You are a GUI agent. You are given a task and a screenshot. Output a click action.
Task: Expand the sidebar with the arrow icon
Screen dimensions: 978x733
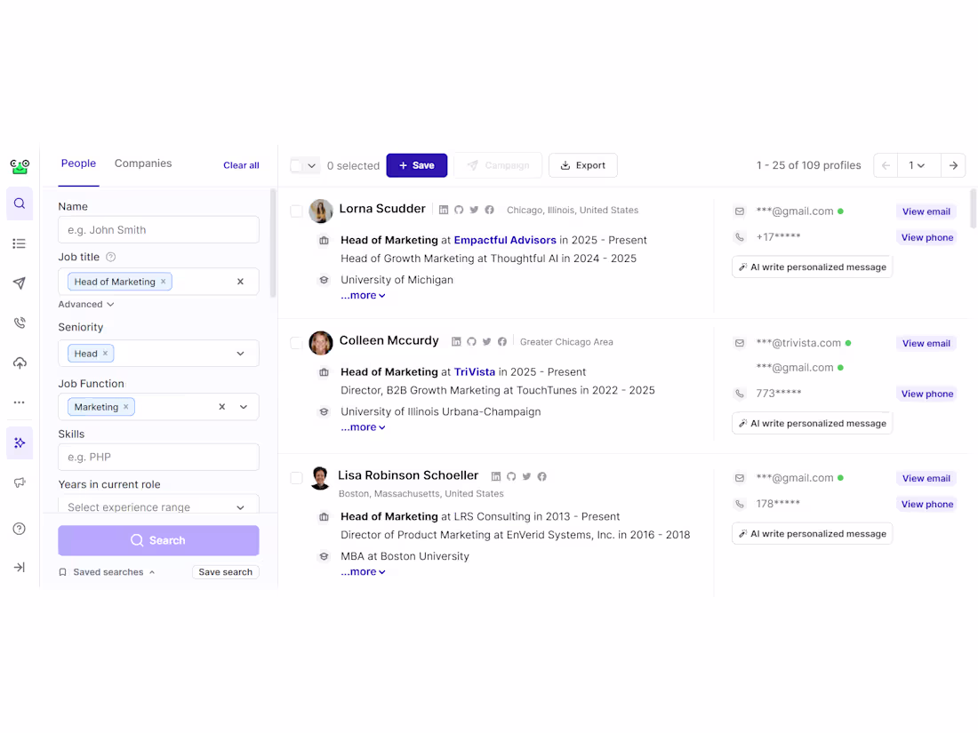click(20, 567)
